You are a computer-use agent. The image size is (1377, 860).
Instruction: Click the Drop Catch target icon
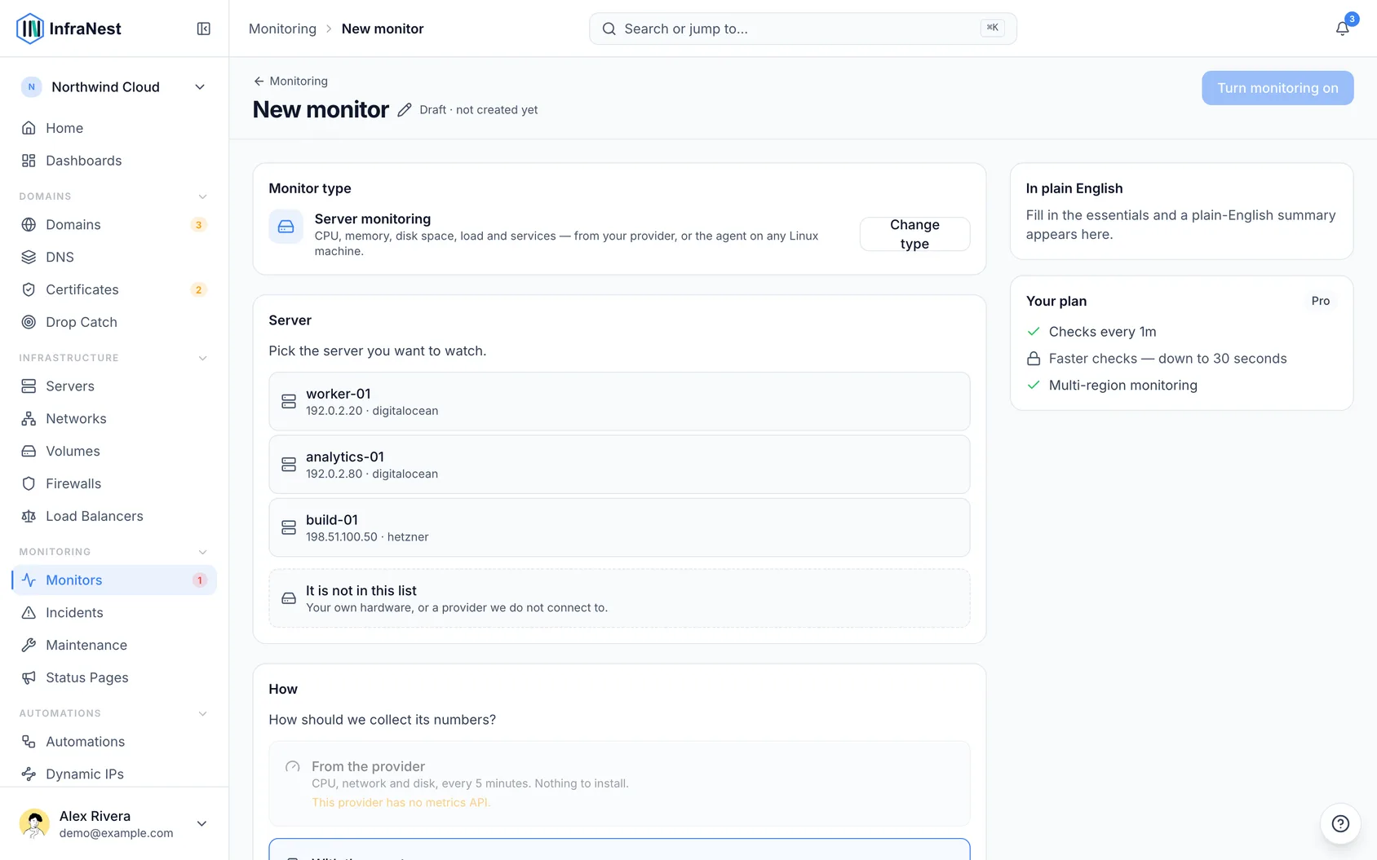[x=29, y=322]
